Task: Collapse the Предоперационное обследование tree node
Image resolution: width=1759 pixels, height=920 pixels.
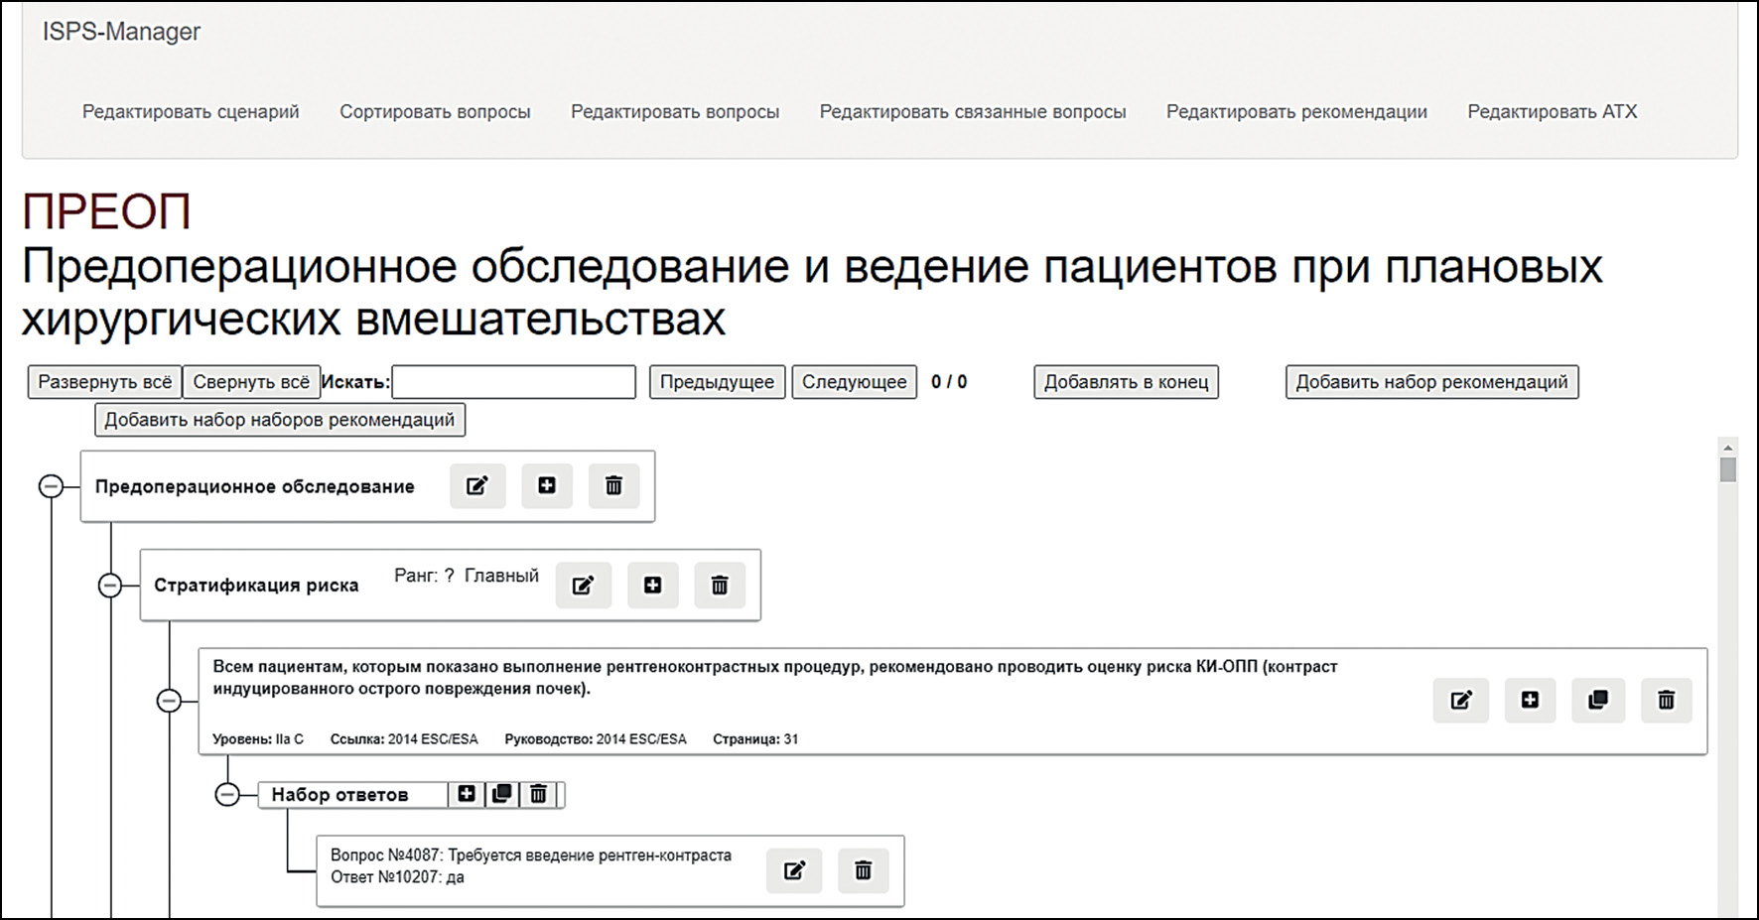Action: coord(51,486)
